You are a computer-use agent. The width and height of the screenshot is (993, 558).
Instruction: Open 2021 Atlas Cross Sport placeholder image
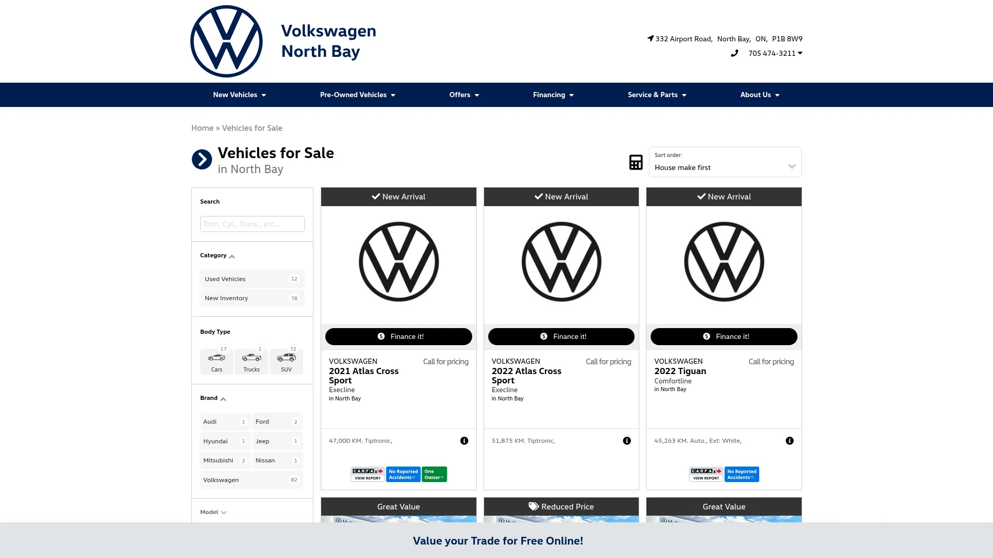click(x=399, y=262)
